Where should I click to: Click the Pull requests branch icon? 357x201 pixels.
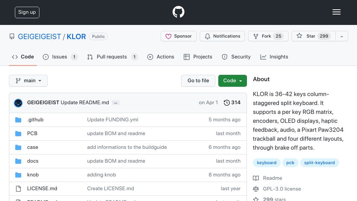coord(90,57)
